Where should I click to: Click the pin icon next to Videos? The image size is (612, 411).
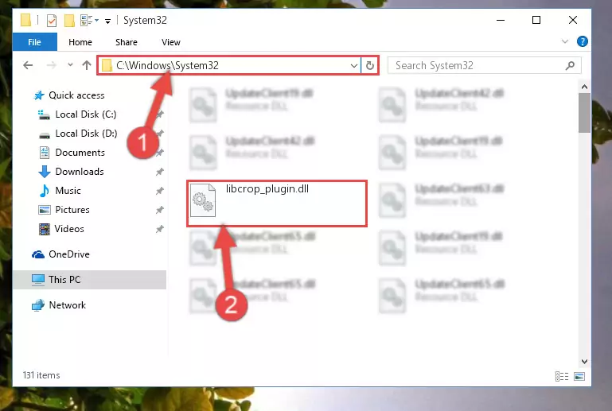159,229
